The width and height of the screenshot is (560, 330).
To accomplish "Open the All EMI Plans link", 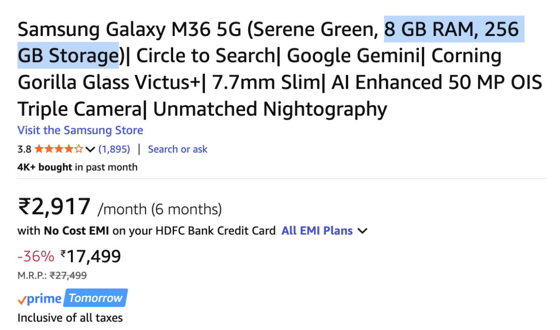I will click(x=317, y=231).
